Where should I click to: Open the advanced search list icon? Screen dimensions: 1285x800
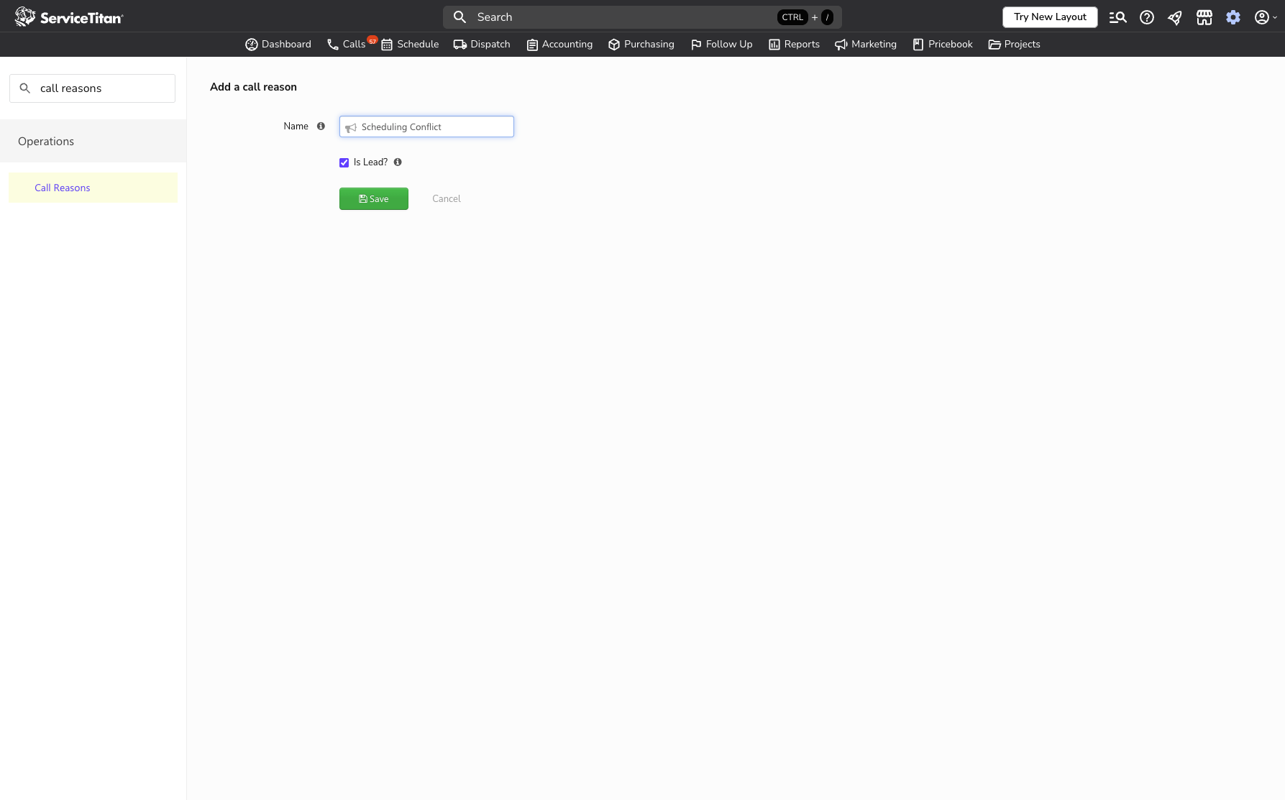coord(1117,17)
